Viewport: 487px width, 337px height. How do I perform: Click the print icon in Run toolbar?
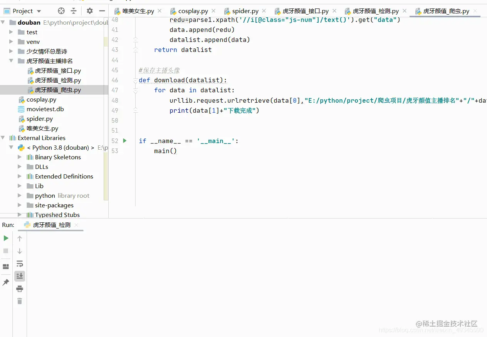[x=20, y=289]
